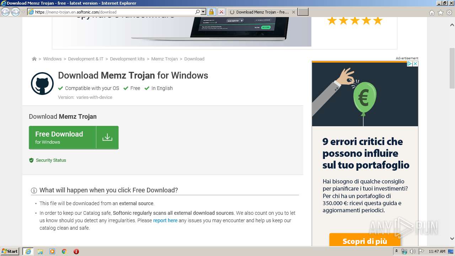Click the network tray icon

click(x=404, y=251)
